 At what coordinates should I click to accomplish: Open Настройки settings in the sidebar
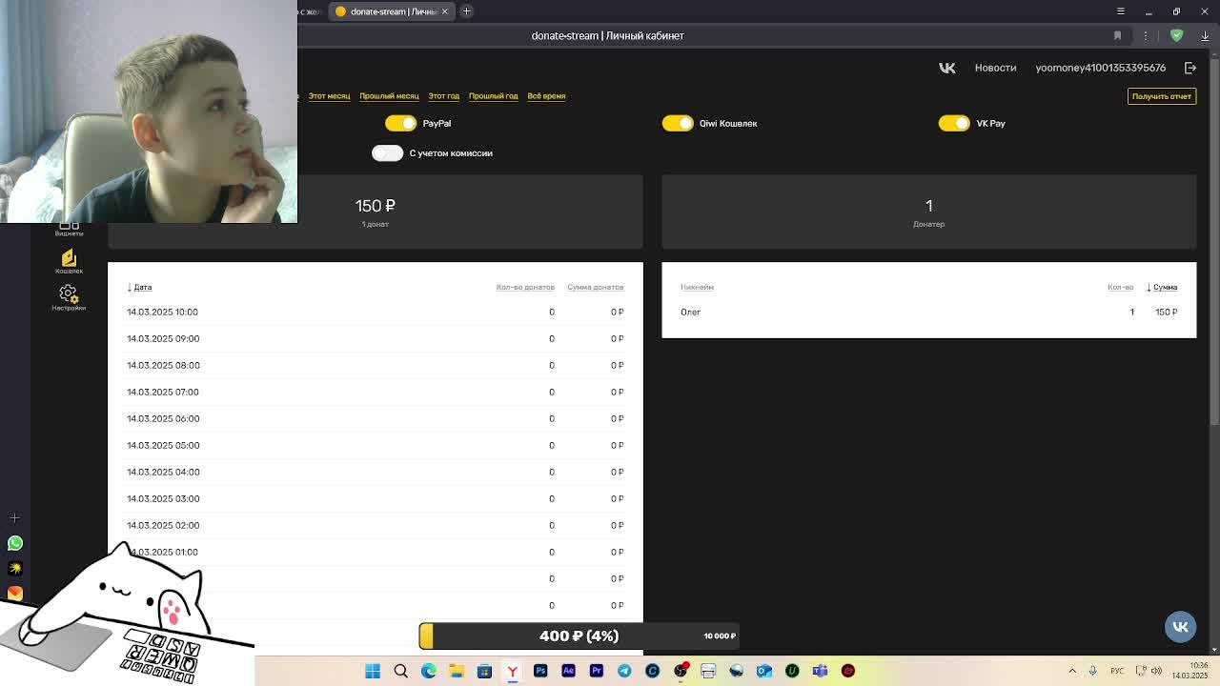pyautogui.click(x=69, y=297)
